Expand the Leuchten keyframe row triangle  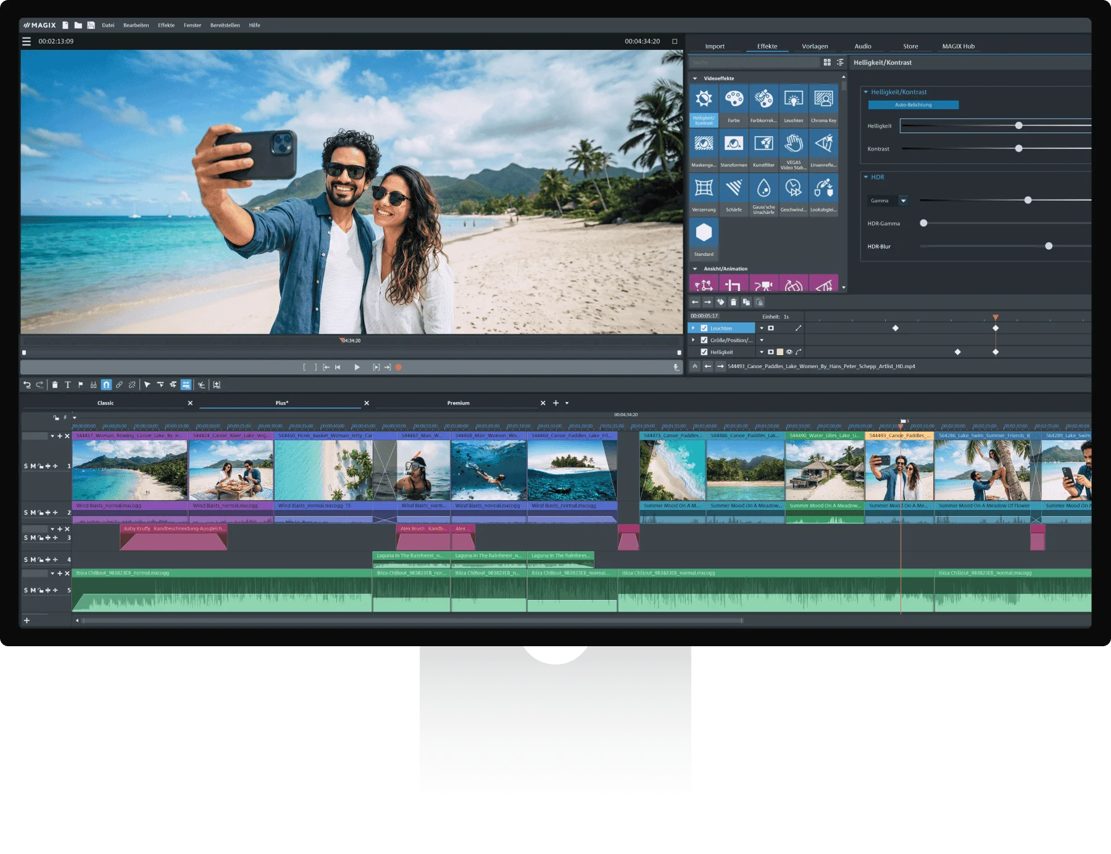click(x=693, y=328)
